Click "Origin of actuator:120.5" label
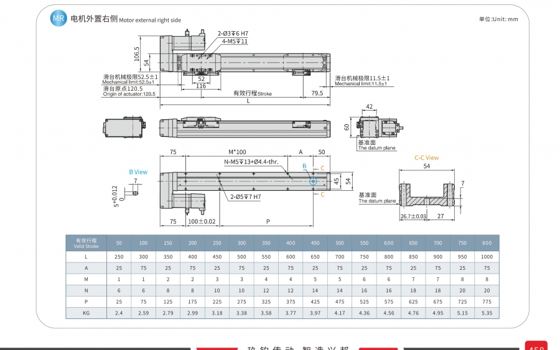 pyautogui.click(x=129, y=94)
